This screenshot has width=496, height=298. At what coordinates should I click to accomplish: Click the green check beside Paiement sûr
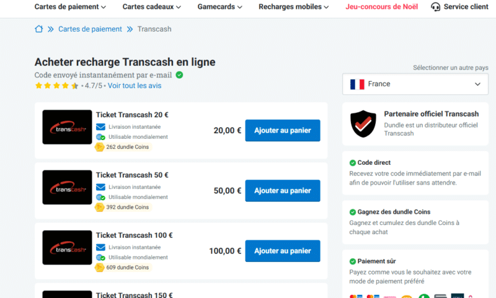click(353, 261)
